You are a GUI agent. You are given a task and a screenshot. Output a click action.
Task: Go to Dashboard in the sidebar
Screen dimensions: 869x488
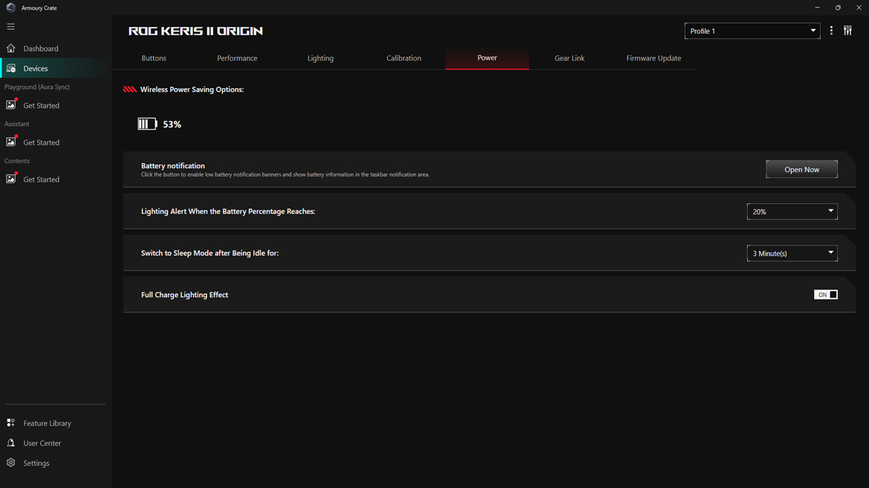tap(40, 49)
